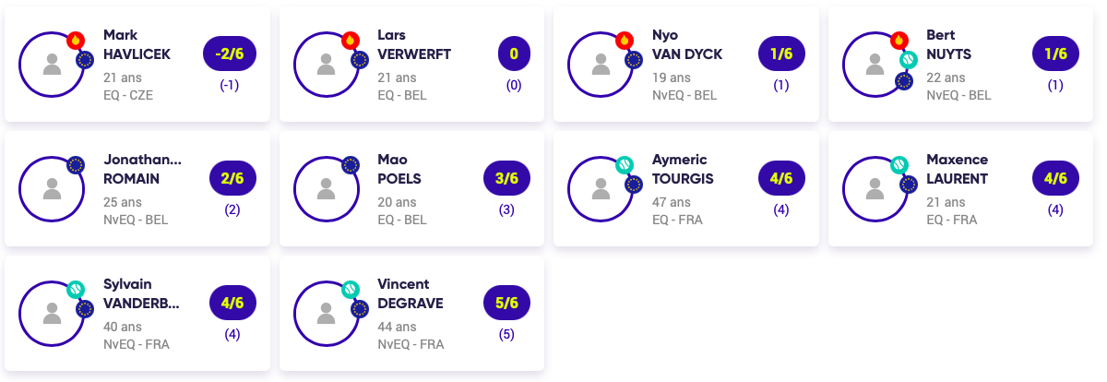Click the EU flag badge on Jonathan Romain's avatar

76,165
